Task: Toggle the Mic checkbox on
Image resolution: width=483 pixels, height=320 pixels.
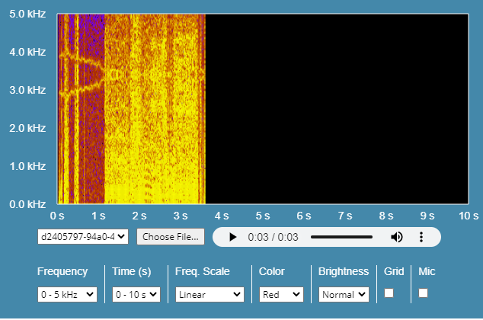Action: pos(423,293)
